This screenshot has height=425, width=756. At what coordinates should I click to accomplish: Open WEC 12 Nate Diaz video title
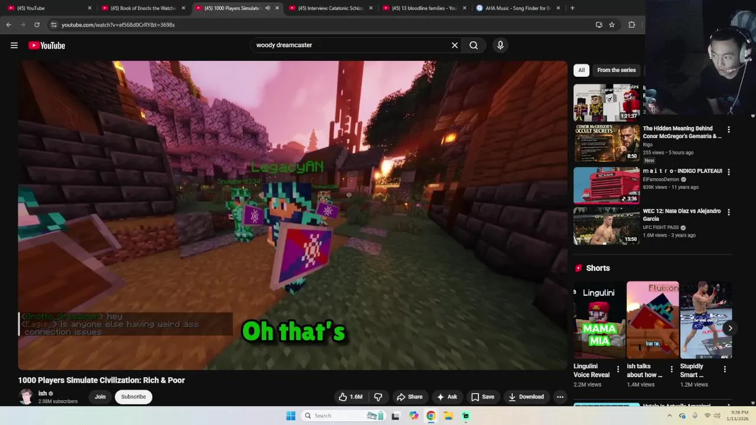pos(682,215)
